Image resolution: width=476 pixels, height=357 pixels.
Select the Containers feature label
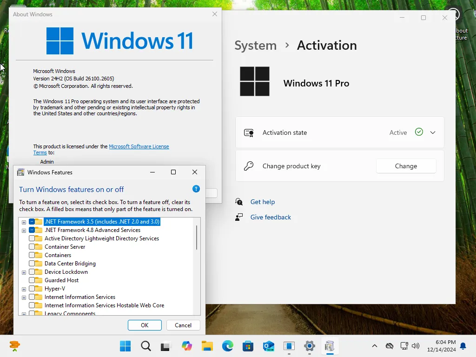pyautogui.click(x=58, y=255)
